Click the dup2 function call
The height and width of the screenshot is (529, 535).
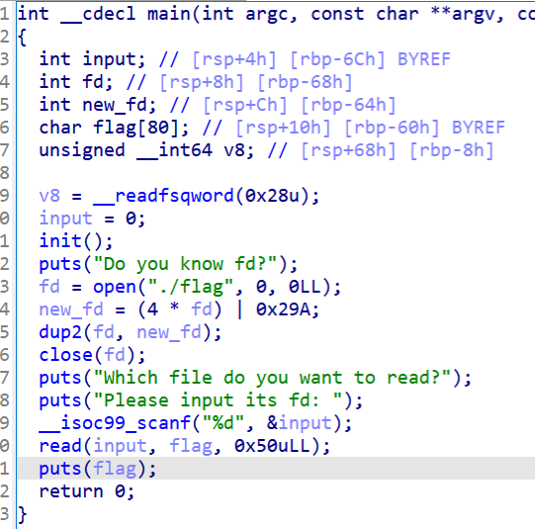point(59,332)
